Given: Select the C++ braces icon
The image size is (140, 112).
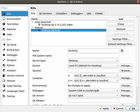Looking at the screenshot, I should click(x=4, y=39).
